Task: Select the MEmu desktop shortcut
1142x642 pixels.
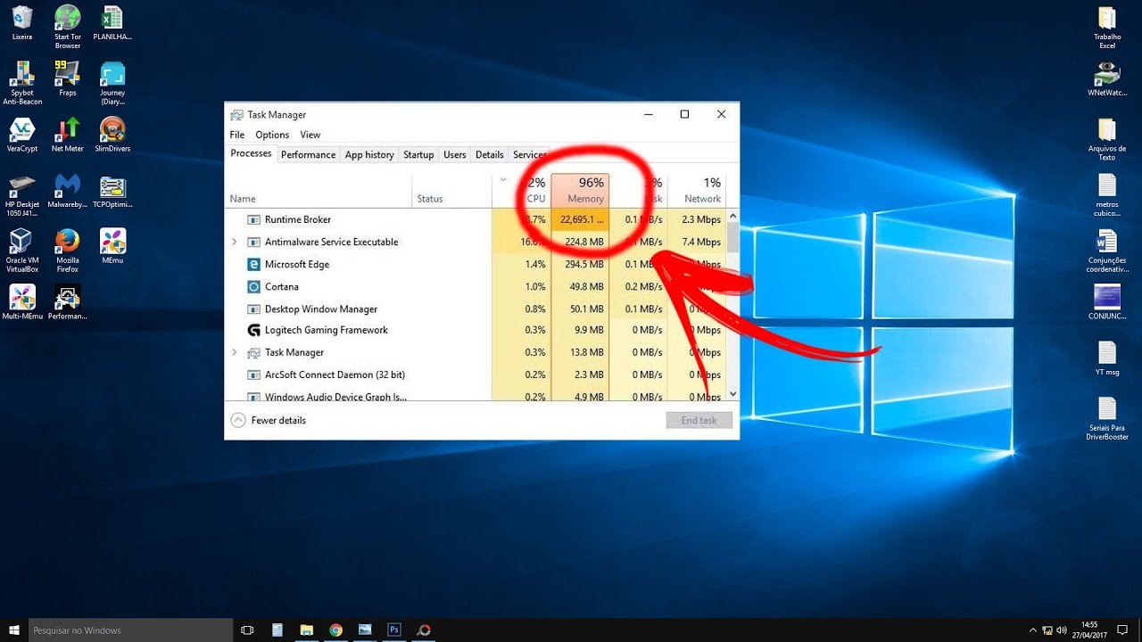Action: click(112, 246)
